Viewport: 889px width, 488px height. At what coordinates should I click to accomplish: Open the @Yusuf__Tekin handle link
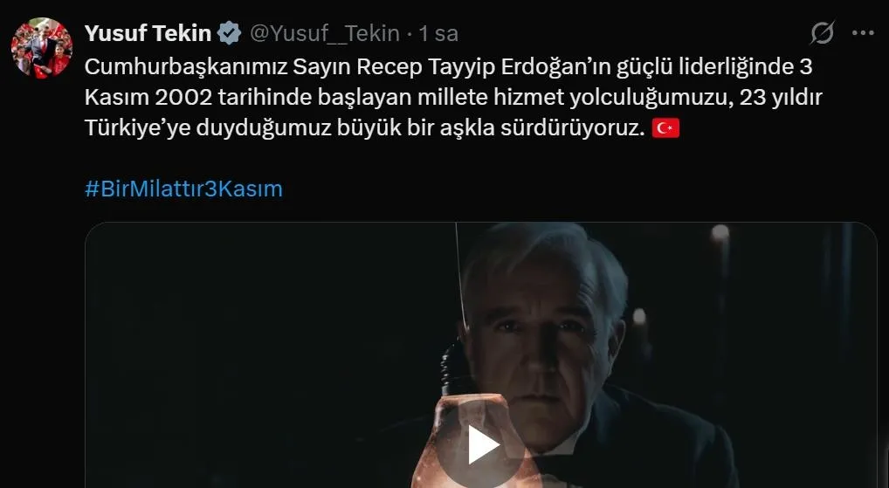point(325,33)
